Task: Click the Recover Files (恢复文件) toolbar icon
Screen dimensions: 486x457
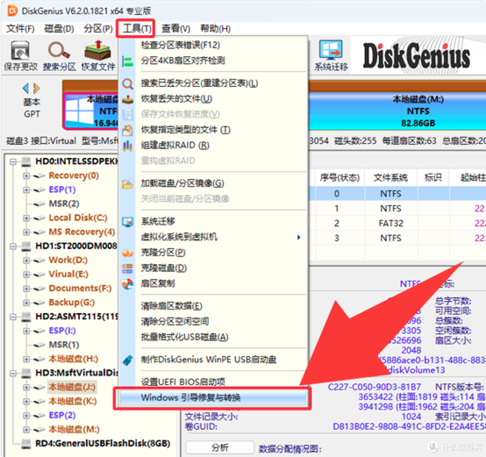Action: coord(98,55)
